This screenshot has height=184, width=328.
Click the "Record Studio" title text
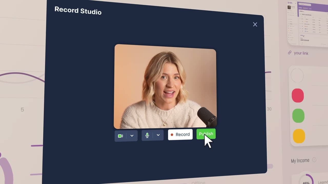pyautogui.click(x=78, y=10)
